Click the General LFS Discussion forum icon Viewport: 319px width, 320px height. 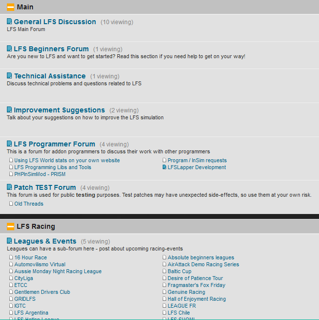pyautogui.click(x=9, y=21)
